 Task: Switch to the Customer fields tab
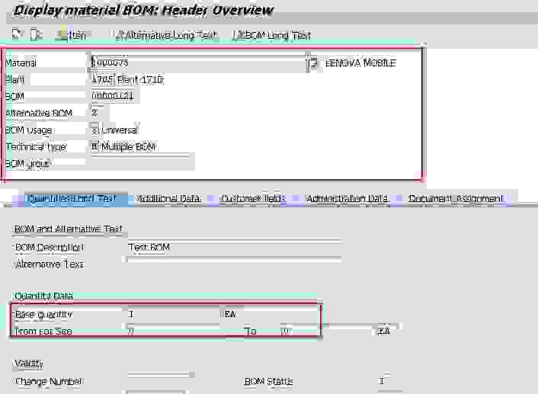tap(252, 198)
